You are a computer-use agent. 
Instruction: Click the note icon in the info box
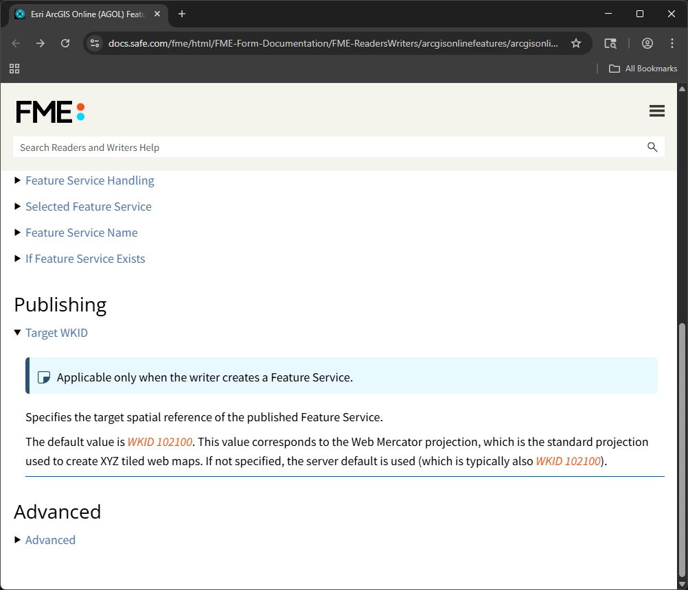[x=43, y=377]
